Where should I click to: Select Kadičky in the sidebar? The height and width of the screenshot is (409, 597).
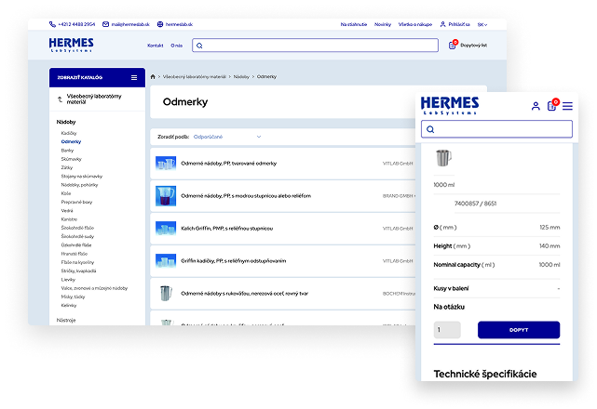tap(69, 133)
